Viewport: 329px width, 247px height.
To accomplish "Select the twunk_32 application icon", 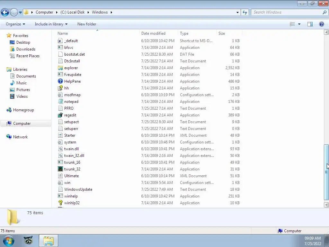I will pyautogui.click(x=60, y=169).
